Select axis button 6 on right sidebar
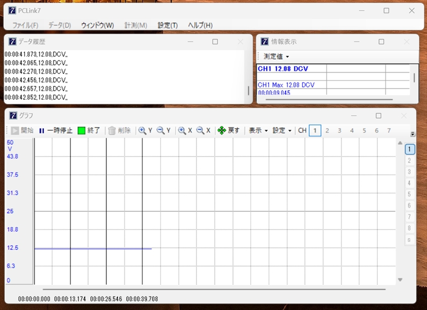Image resolution: width=427 pixels, height=310 pixels. pyautogui.click(x=409, y=205)
